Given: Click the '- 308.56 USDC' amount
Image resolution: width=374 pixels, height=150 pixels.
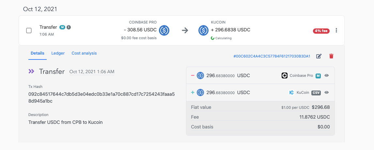Looking at the screenshot, I should click(x=140, y=30).
